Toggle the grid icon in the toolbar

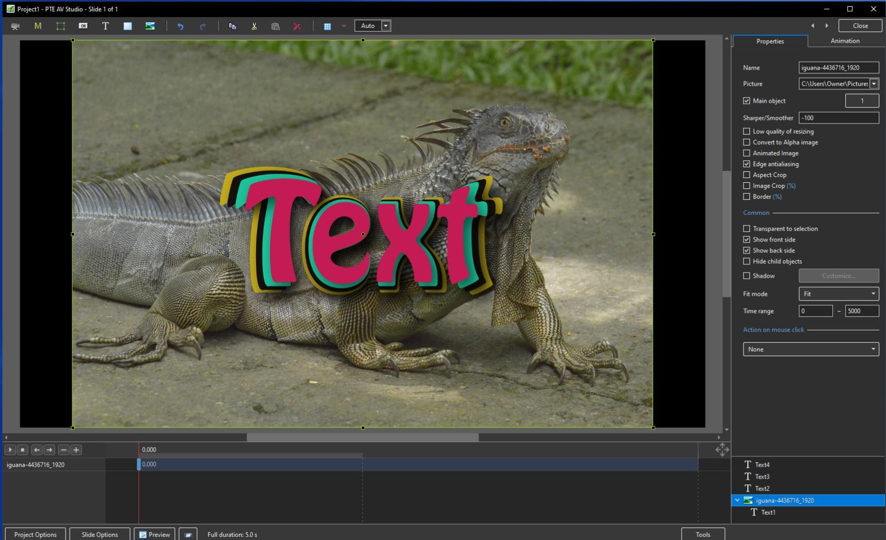tap(327, 26)
